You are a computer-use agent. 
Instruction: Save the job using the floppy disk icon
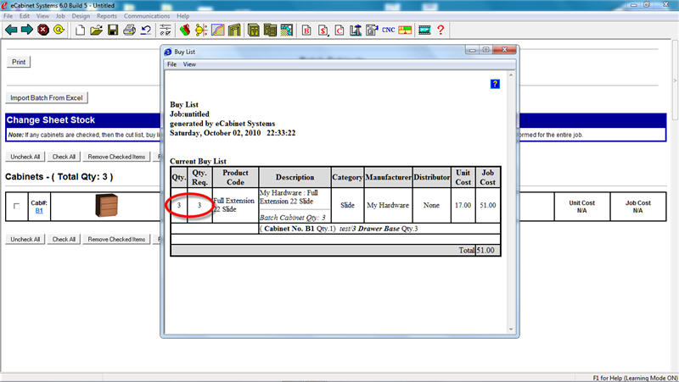(113, 30)
